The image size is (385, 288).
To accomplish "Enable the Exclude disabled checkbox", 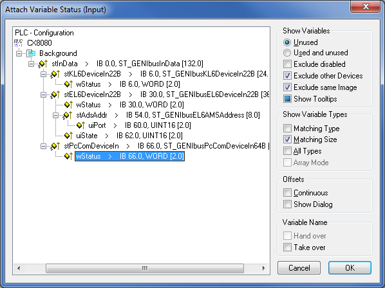I will click(287, 64).
